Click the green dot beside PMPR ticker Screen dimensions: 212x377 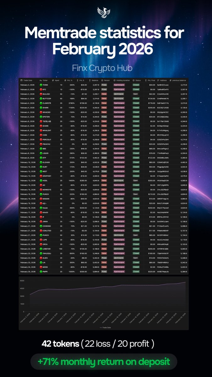point(41,271)
